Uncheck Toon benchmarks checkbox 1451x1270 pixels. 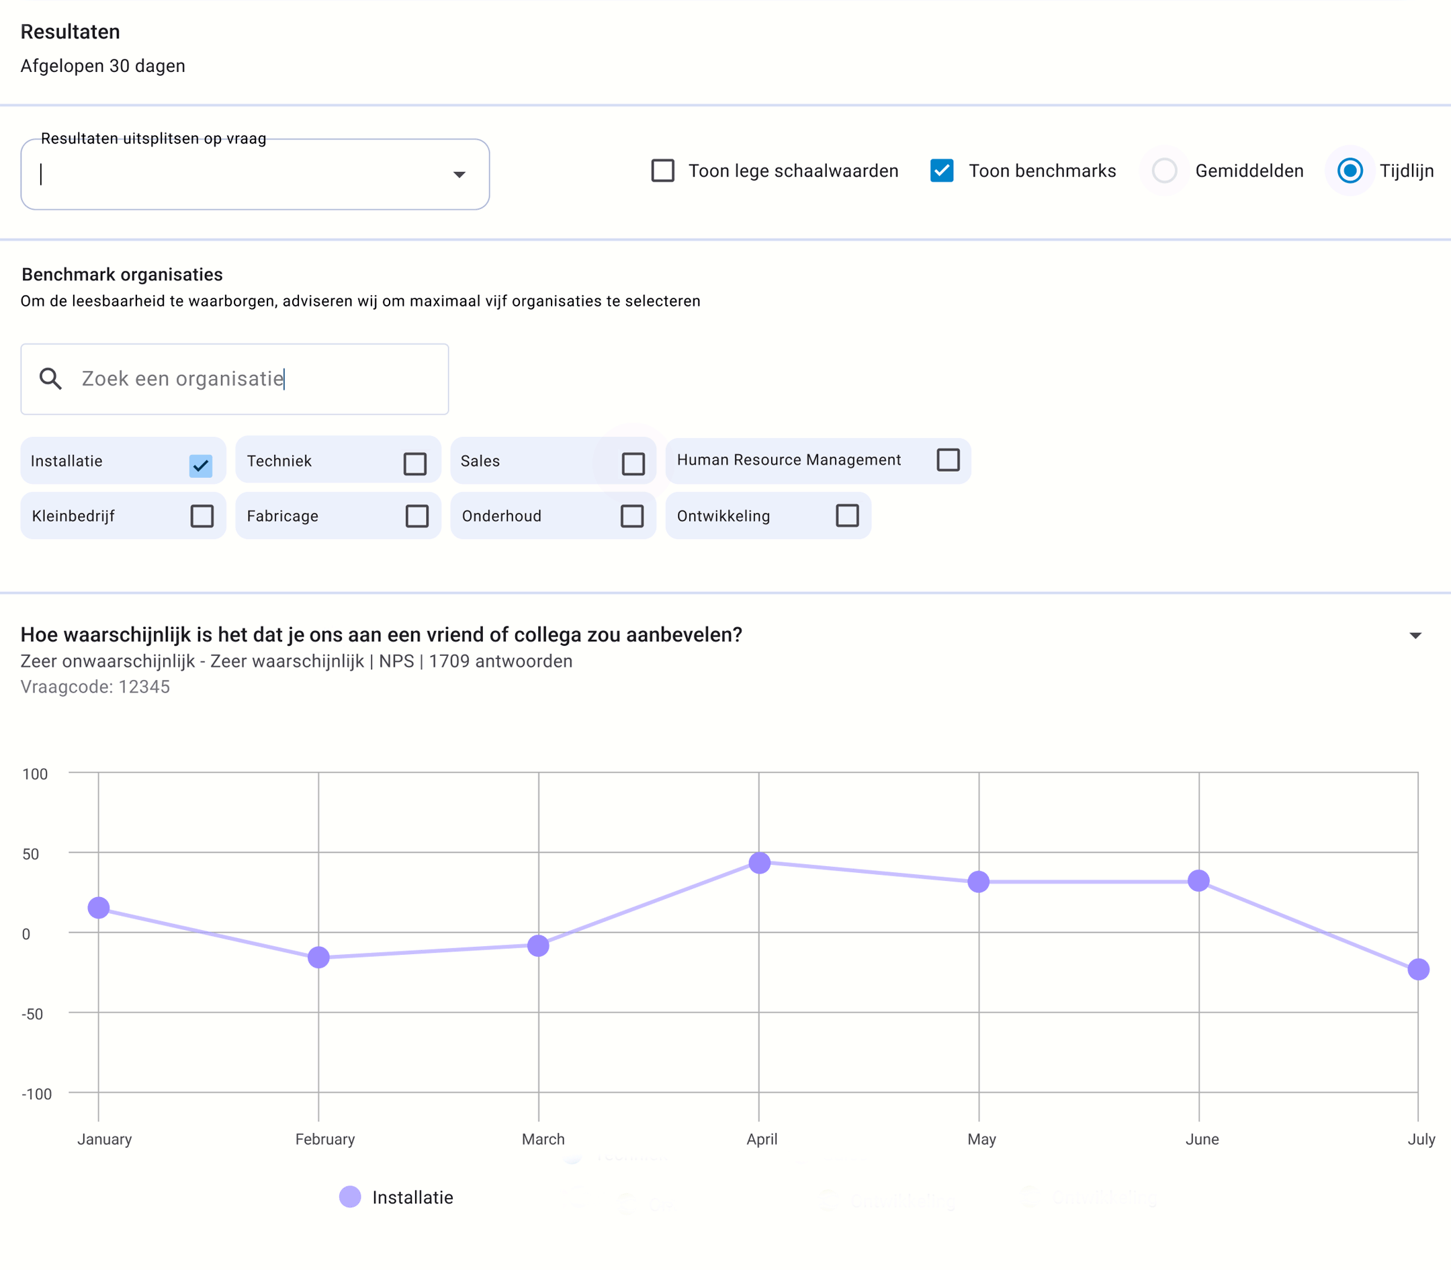(942, 171)
